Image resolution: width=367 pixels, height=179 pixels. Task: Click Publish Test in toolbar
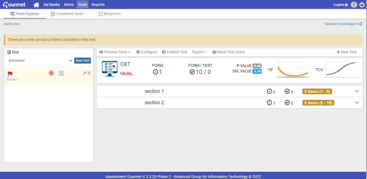pos(174,52)
